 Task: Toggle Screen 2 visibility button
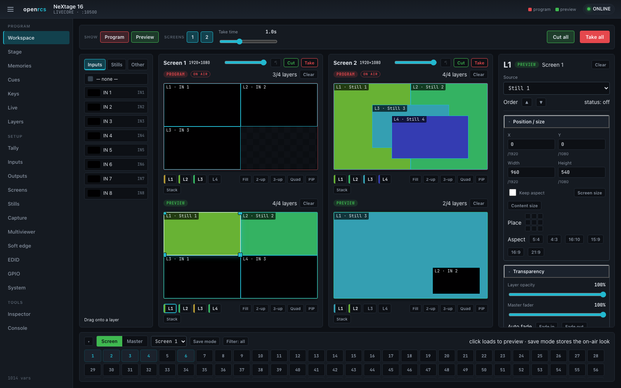pyautogui.click(x=207, y=37)
